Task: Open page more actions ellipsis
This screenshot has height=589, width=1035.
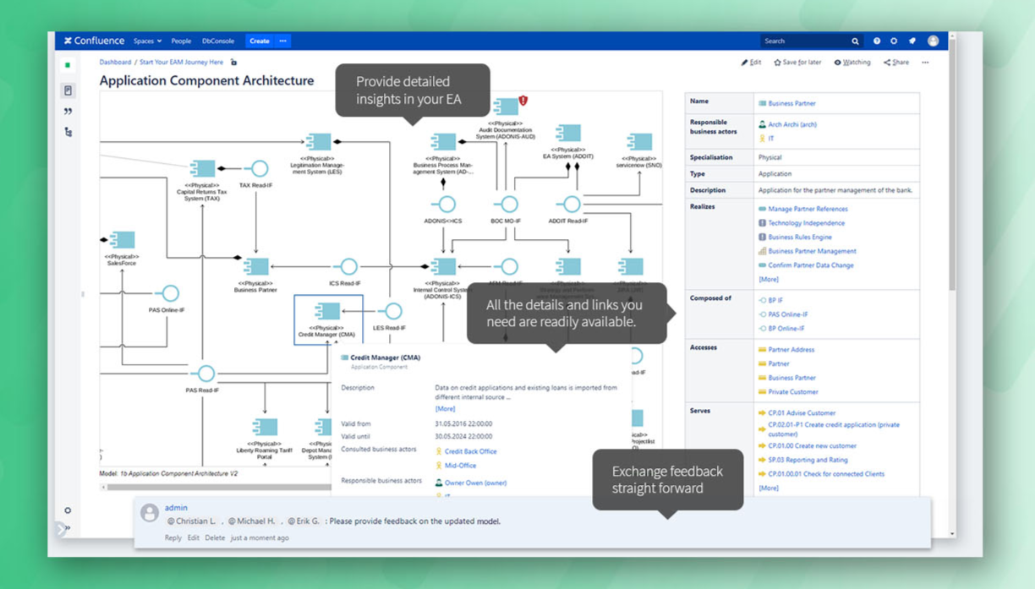Action: click(x=925, y=63)
